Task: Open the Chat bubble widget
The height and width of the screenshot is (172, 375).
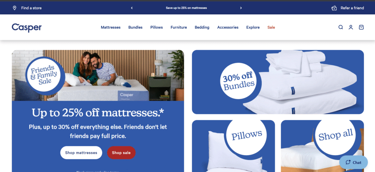Action: pos(353,162)
